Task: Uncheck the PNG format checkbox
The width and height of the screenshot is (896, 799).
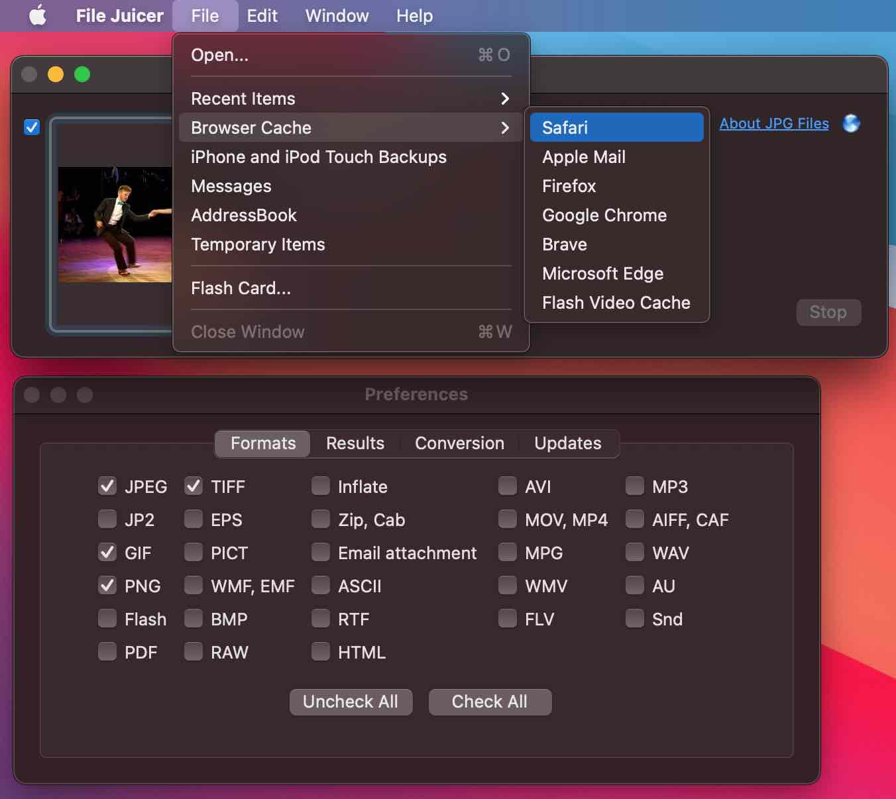Action: [x=107, y=585]
